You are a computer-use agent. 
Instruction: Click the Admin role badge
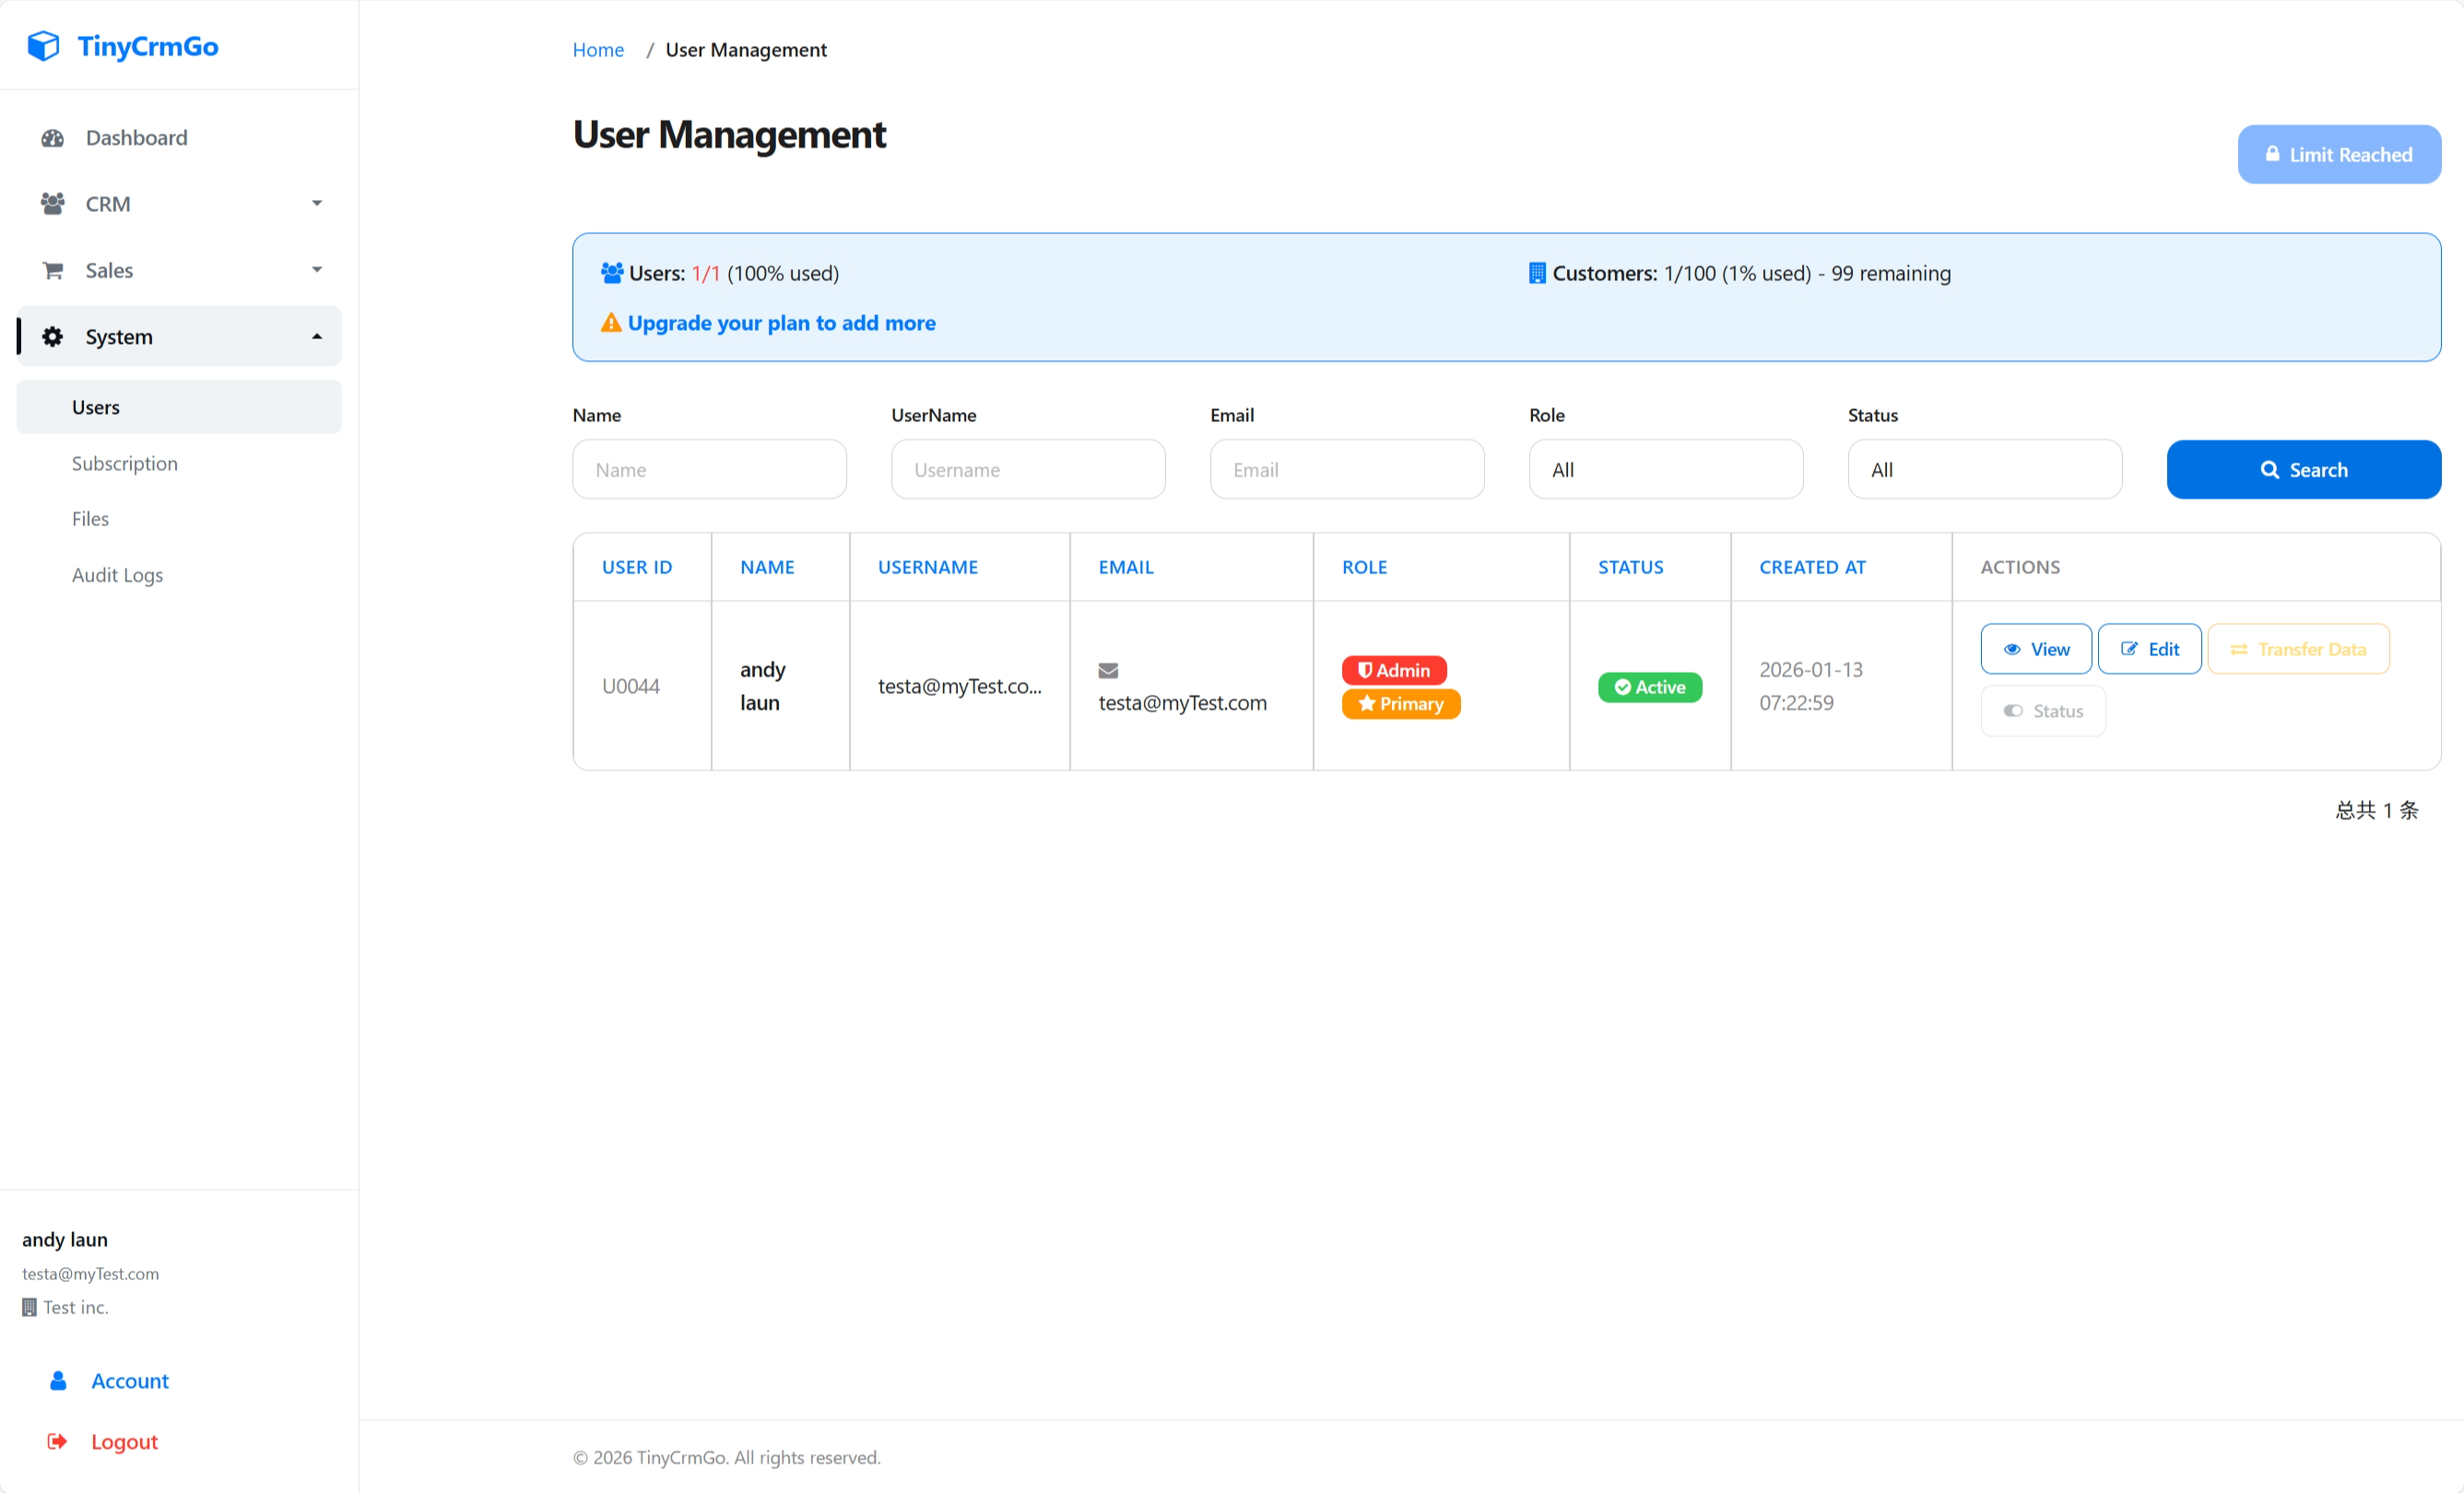(1394, 669)
